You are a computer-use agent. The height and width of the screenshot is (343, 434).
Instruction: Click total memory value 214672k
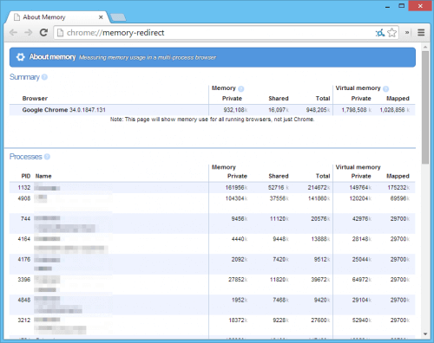(319, 188)
